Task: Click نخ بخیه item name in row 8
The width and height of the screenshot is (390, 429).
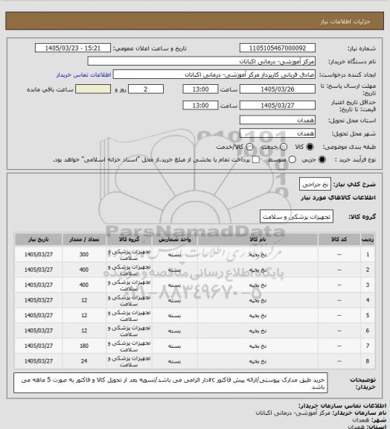Action: click(258, 361)
